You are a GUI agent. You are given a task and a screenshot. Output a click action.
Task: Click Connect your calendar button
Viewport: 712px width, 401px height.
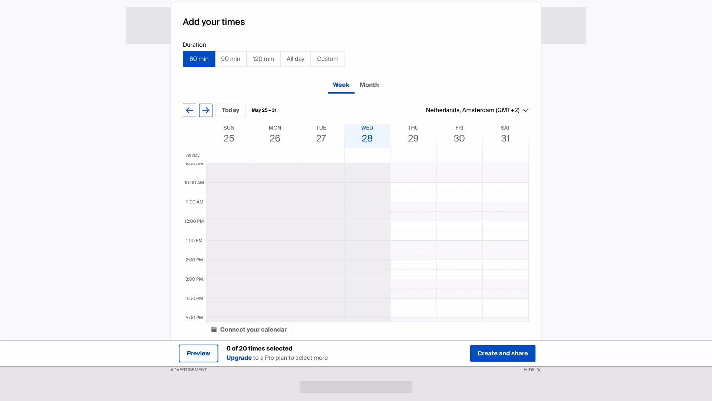tap(249, 330)
